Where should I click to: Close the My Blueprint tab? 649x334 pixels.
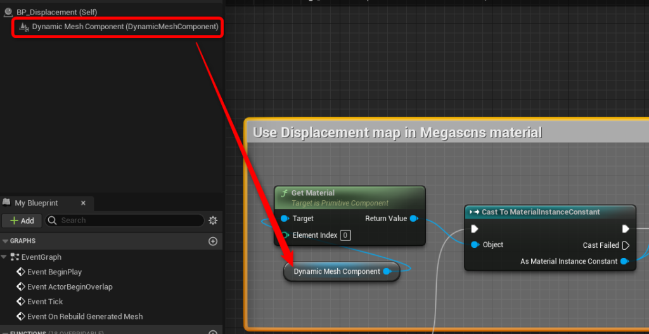coord(83,203)
